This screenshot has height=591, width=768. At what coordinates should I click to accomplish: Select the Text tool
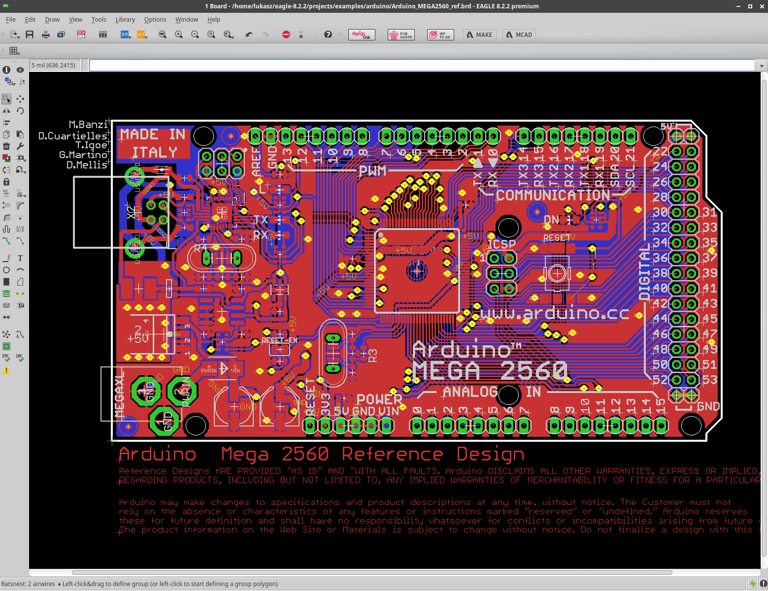(20, 258)
